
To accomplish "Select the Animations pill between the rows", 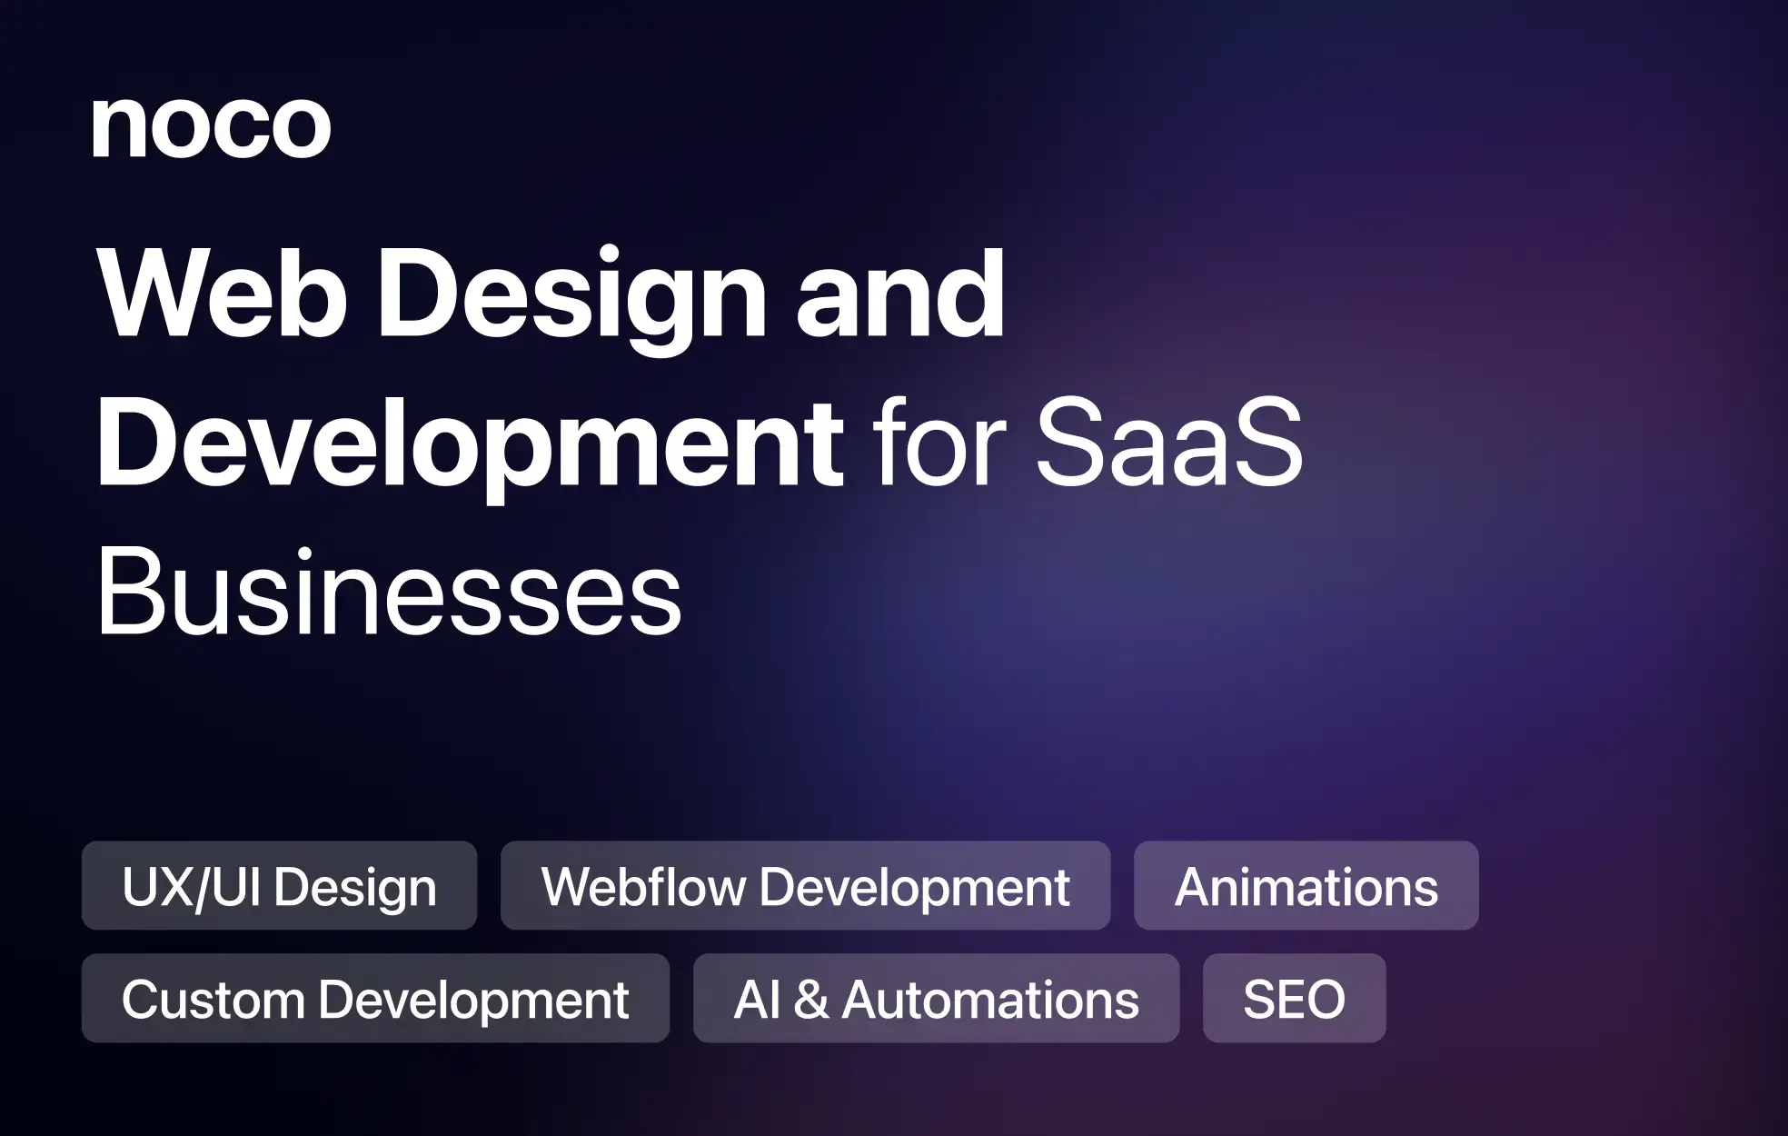I will pyautogui.click(x=1308, y=886).
